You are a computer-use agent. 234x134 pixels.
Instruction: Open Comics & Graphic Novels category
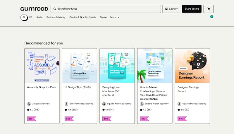[82, 17]
